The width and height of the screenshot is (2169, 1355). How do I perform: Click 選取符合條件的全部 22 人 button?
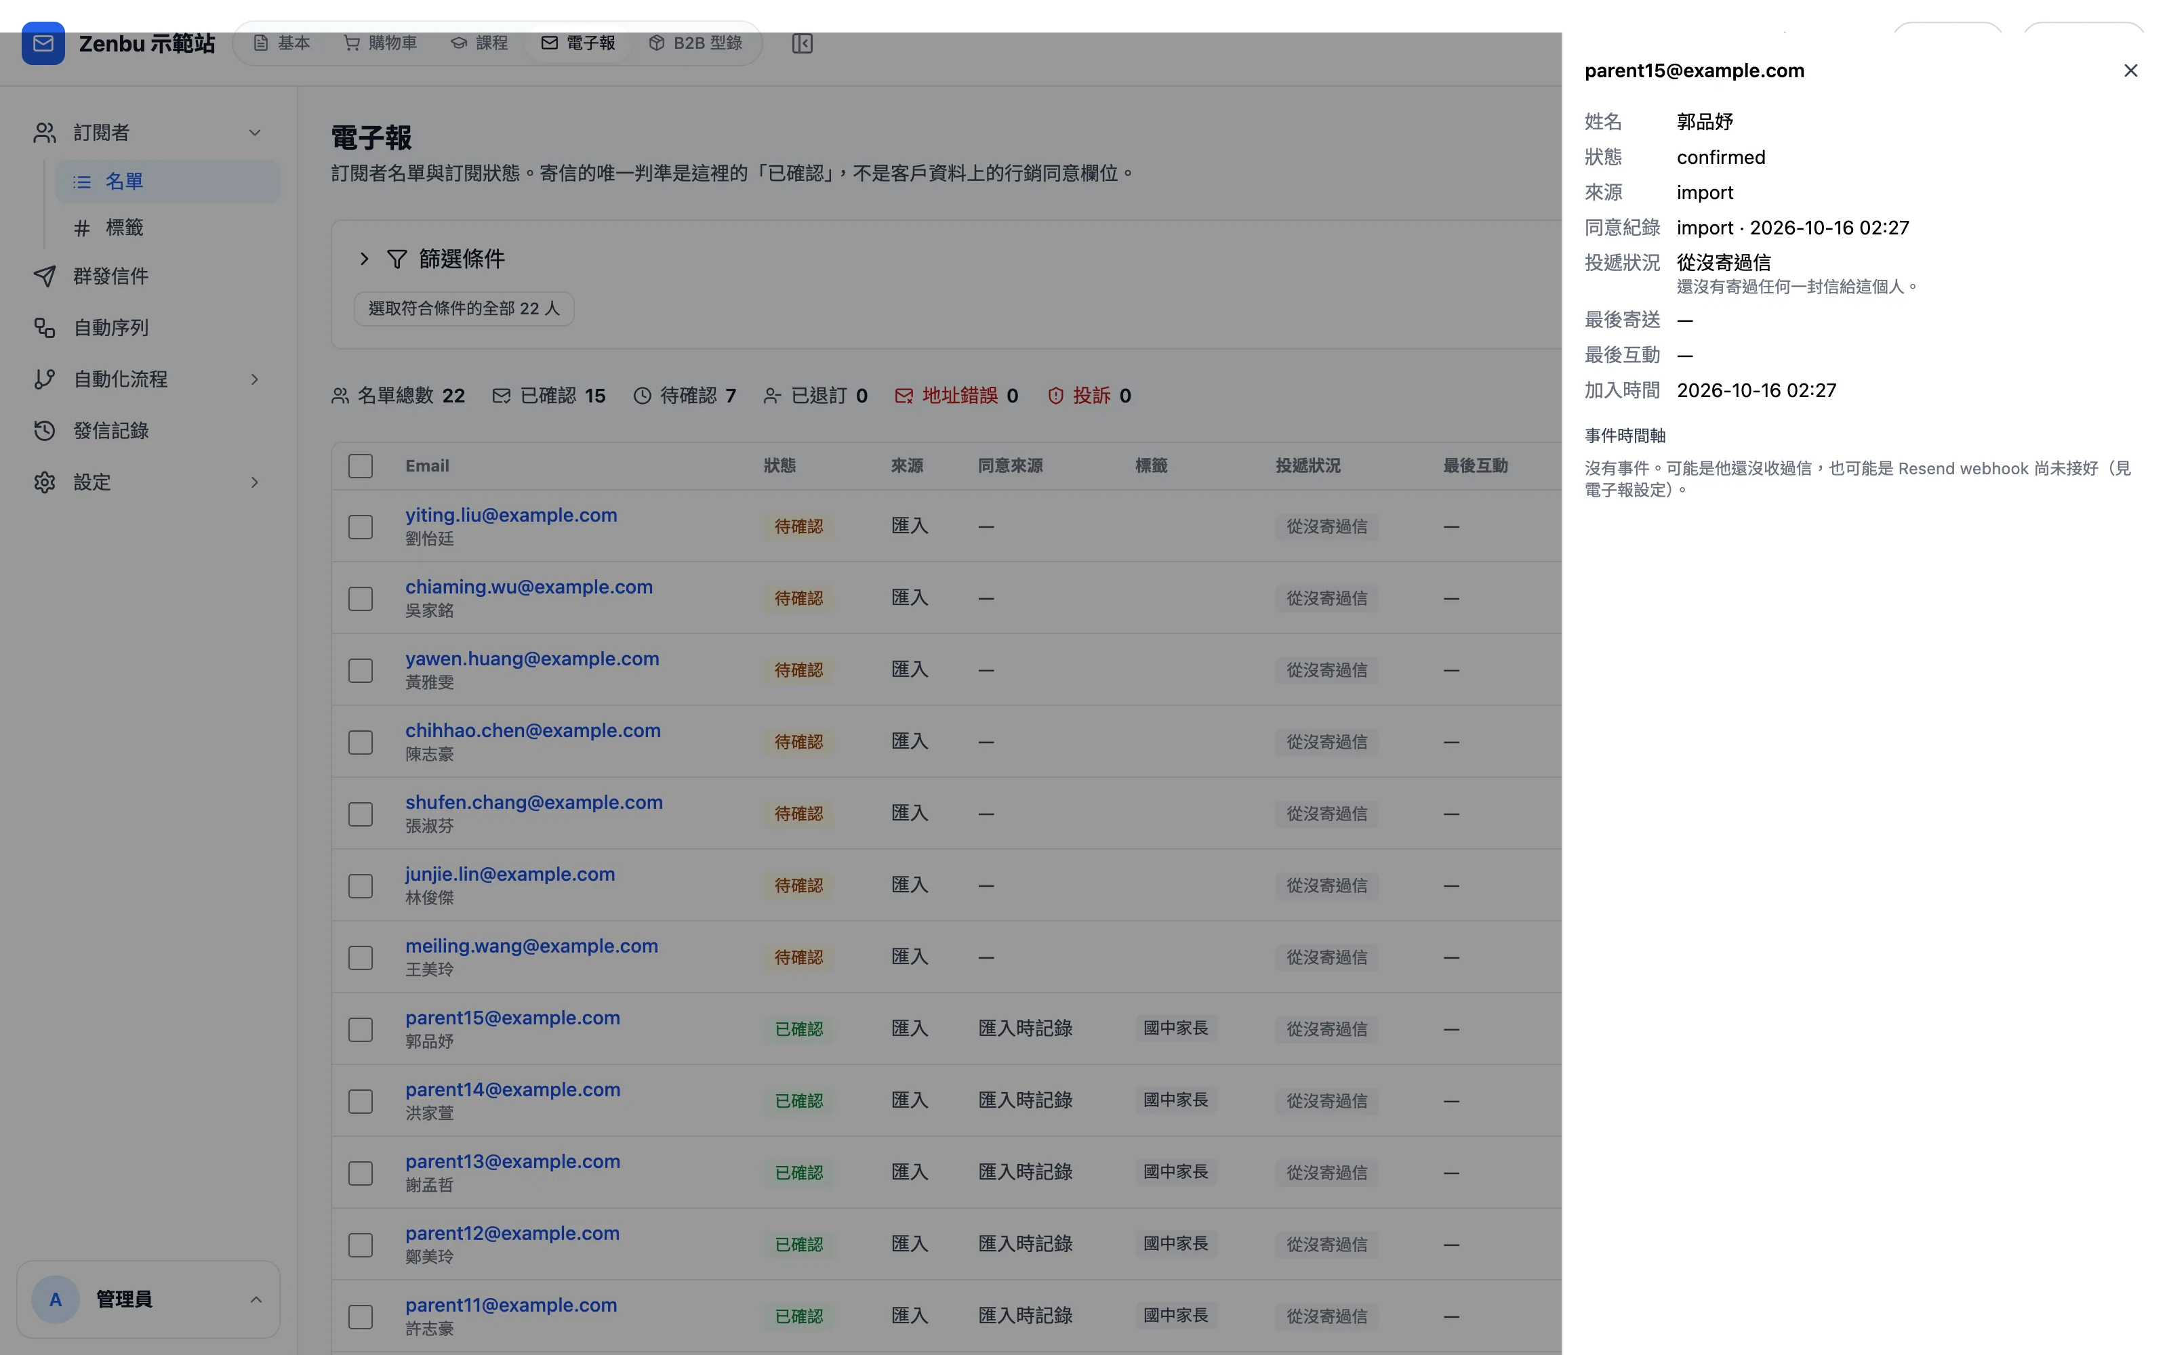[x=464, y=308]
